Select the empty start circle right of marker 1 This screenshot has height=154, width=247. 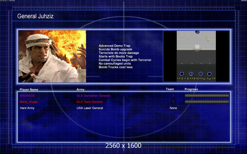tap(209, 74)
